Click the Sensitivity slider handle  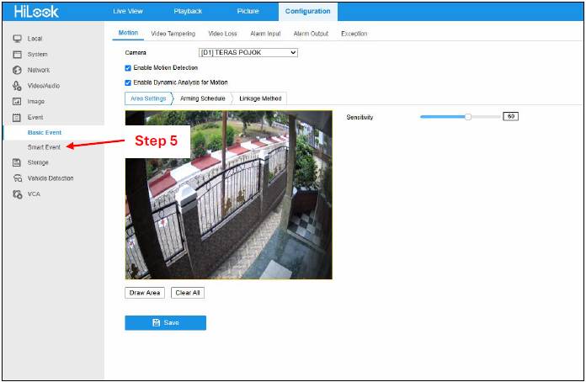(467, 117)
